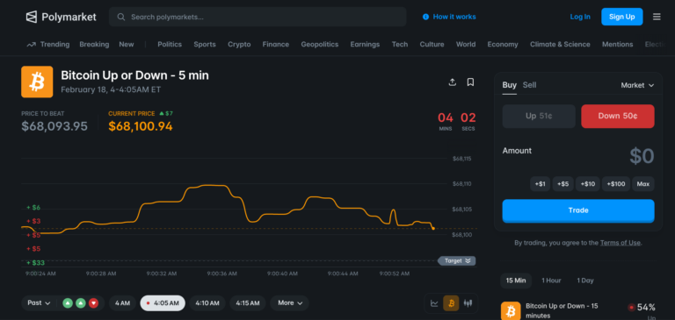
Task: Expand the More time slots dropdown
Action: pyautogui.click(x=289, y=302)
